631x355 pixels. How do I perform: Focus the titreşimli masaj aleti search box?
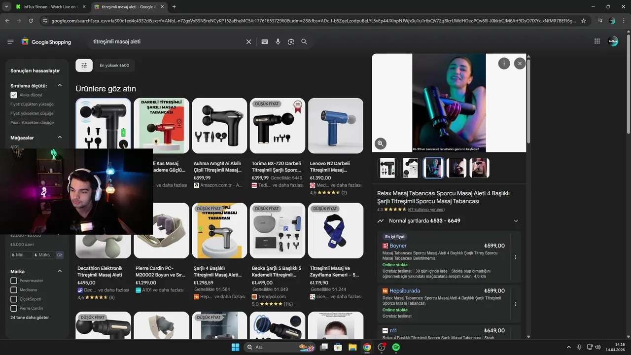click(167, 42)
